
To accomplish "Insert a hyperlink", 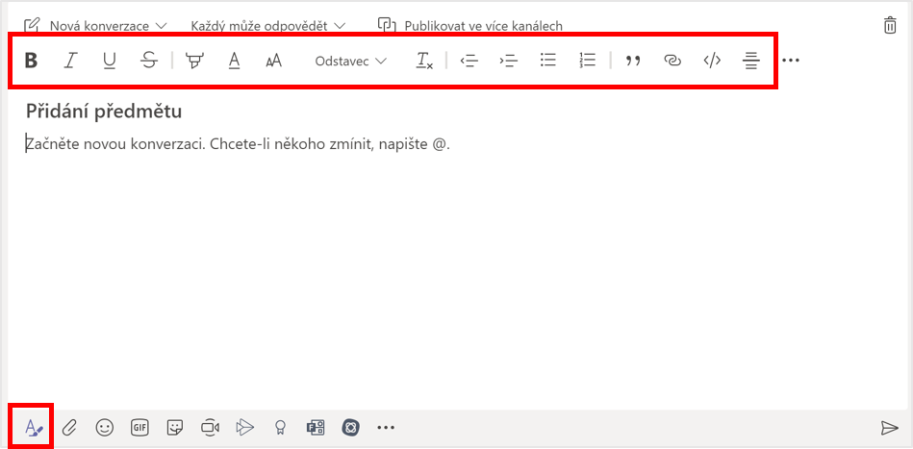I will pyautogui.click(x=672, y=61).
